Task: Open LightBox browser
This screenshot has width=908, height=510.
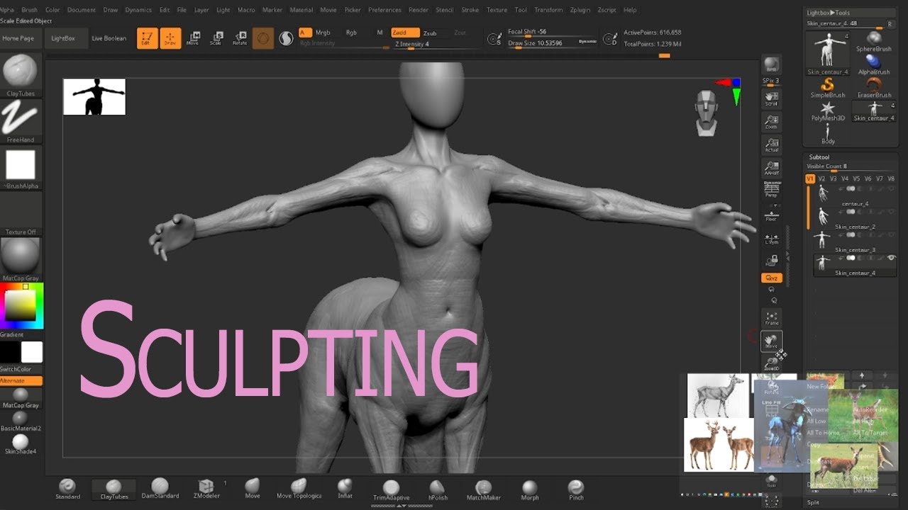Action: [63, 38]
